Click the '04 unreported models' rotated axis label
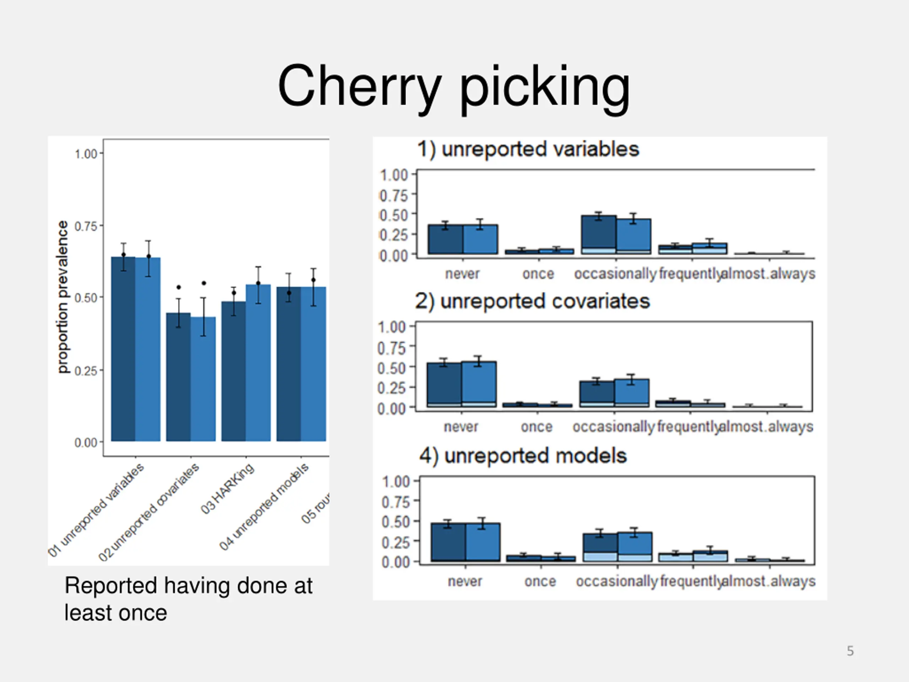The width and height of the screenshot is (909, 682). coord(264,507)
